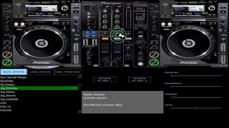
Task: Select DjosDelay2 in effects list
Action: click(8, 85)
